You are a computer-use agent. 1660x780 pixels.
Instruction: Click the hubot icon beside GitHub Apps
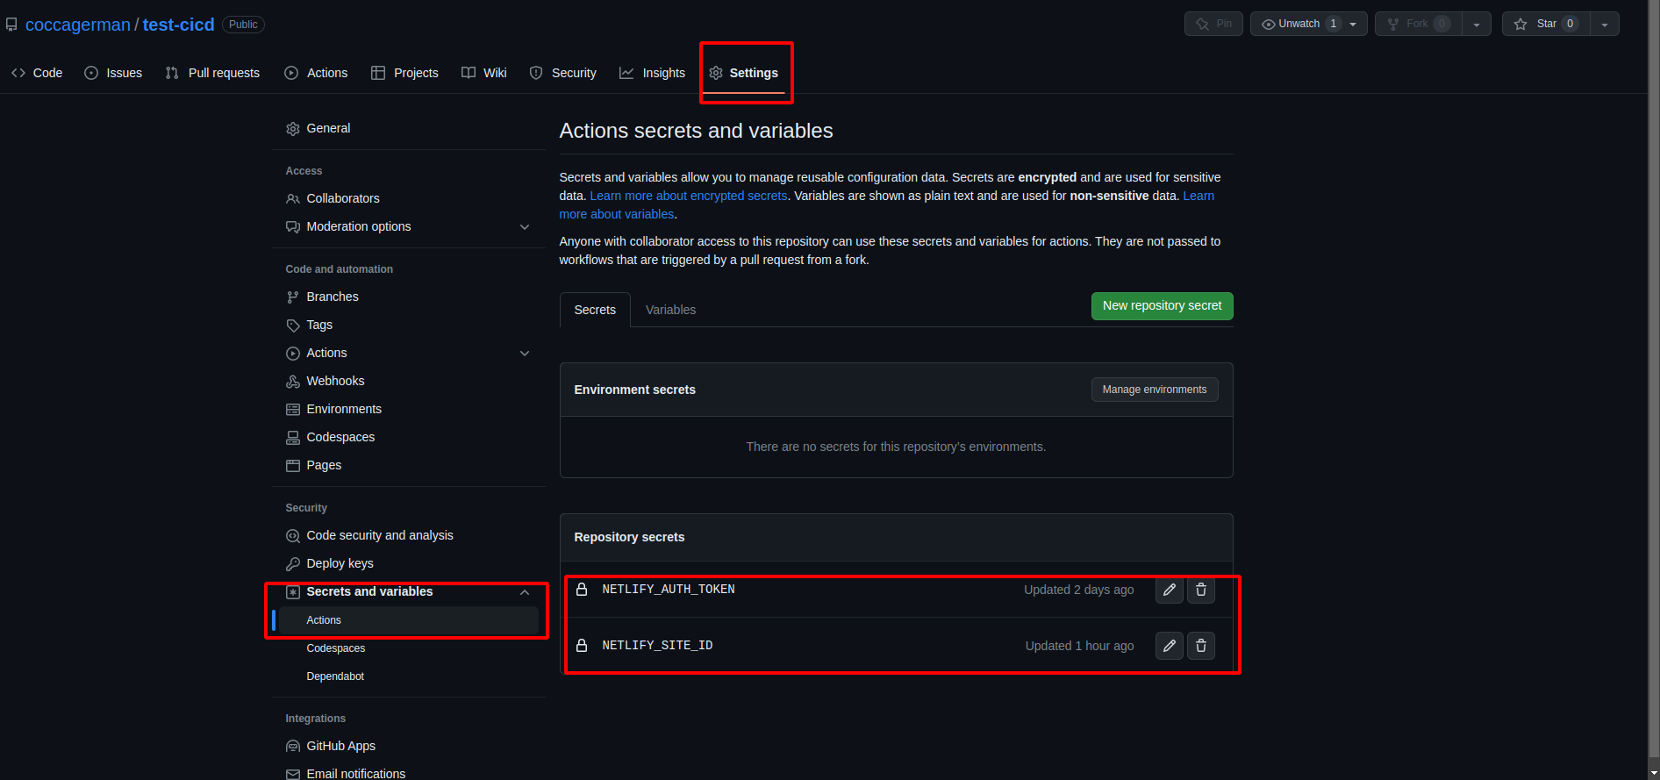point(293,747)
